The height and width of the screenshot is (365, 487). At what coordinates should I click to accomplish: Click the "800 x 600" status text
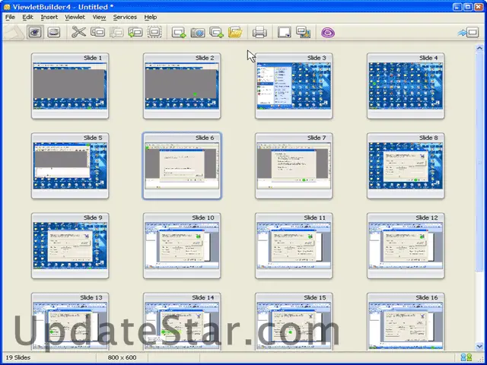122,357
